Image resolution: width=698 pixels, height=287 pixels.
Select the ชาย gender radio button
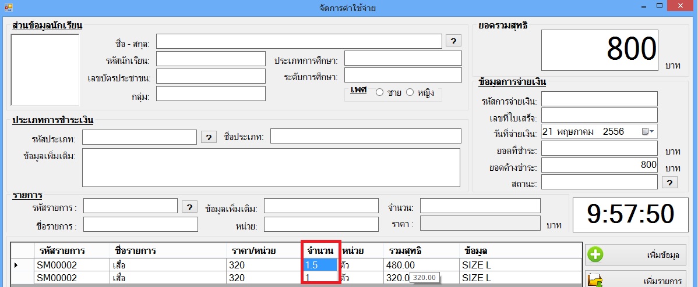pyautogui.click(x=379, y=92)
